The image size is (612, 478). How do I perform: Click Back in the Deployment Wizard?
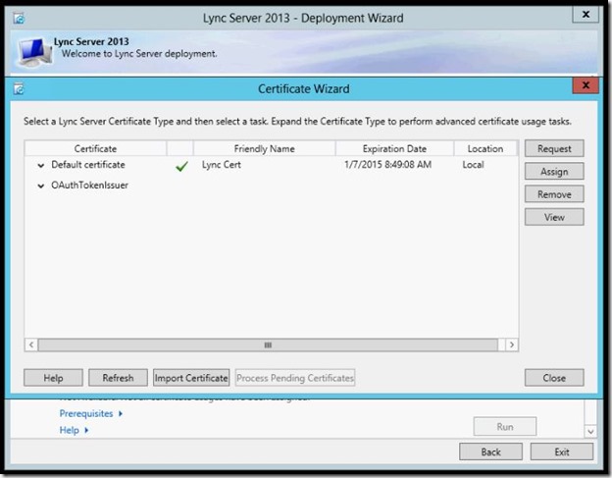[x=490, y=451]
